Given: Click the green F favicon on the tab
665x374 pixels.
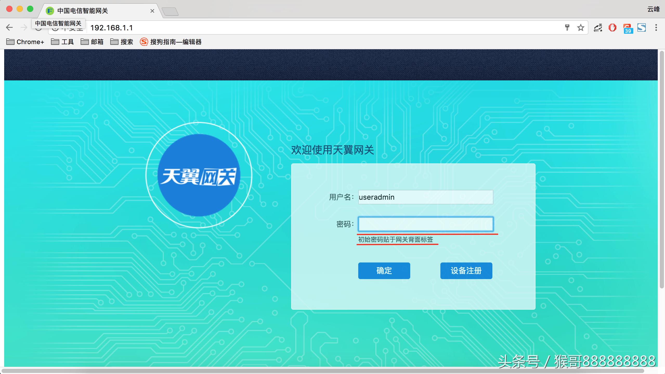Looking at the screenshot, I should point(50,11).
